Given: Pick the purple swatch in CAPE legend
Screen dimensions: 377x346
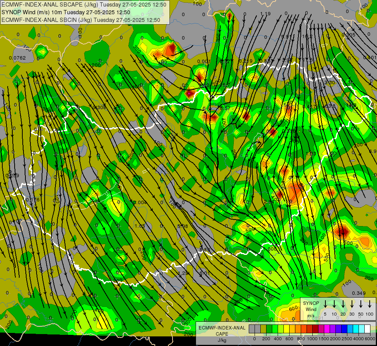Looking at the screenshot, I should 332,329.
